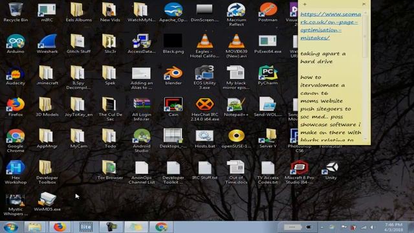Select the Out of Time.docx document

pos(236,172)
